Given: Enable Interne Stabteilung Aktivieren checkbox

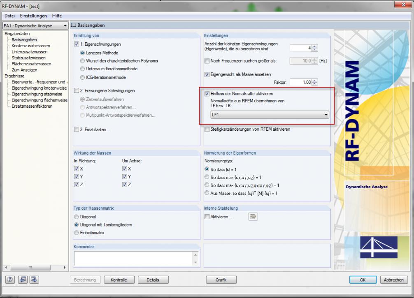Looking at the screenshot, I should pyautogui.click(x=207, y=217).
